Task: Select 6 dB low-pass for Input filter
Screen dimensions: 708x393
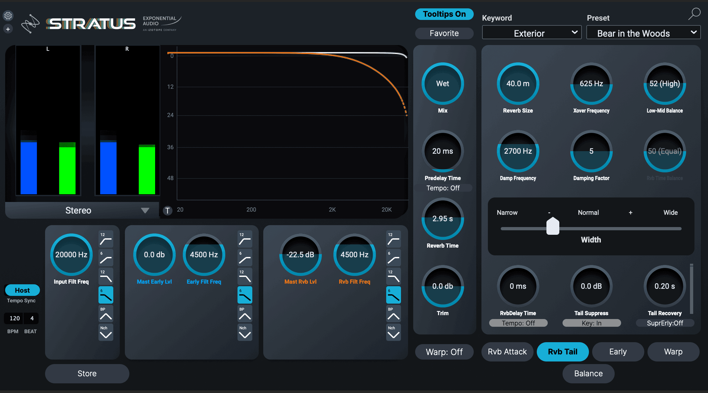Action: coord(106,295)
